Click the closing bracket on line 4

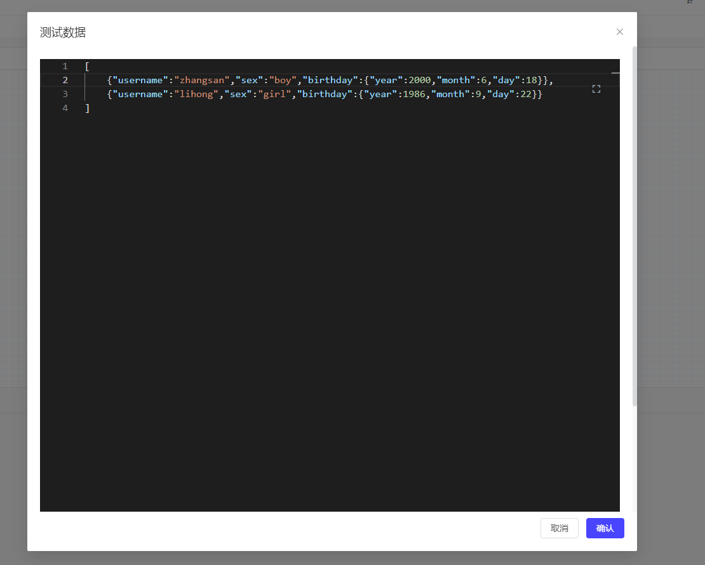click(87, 108)
